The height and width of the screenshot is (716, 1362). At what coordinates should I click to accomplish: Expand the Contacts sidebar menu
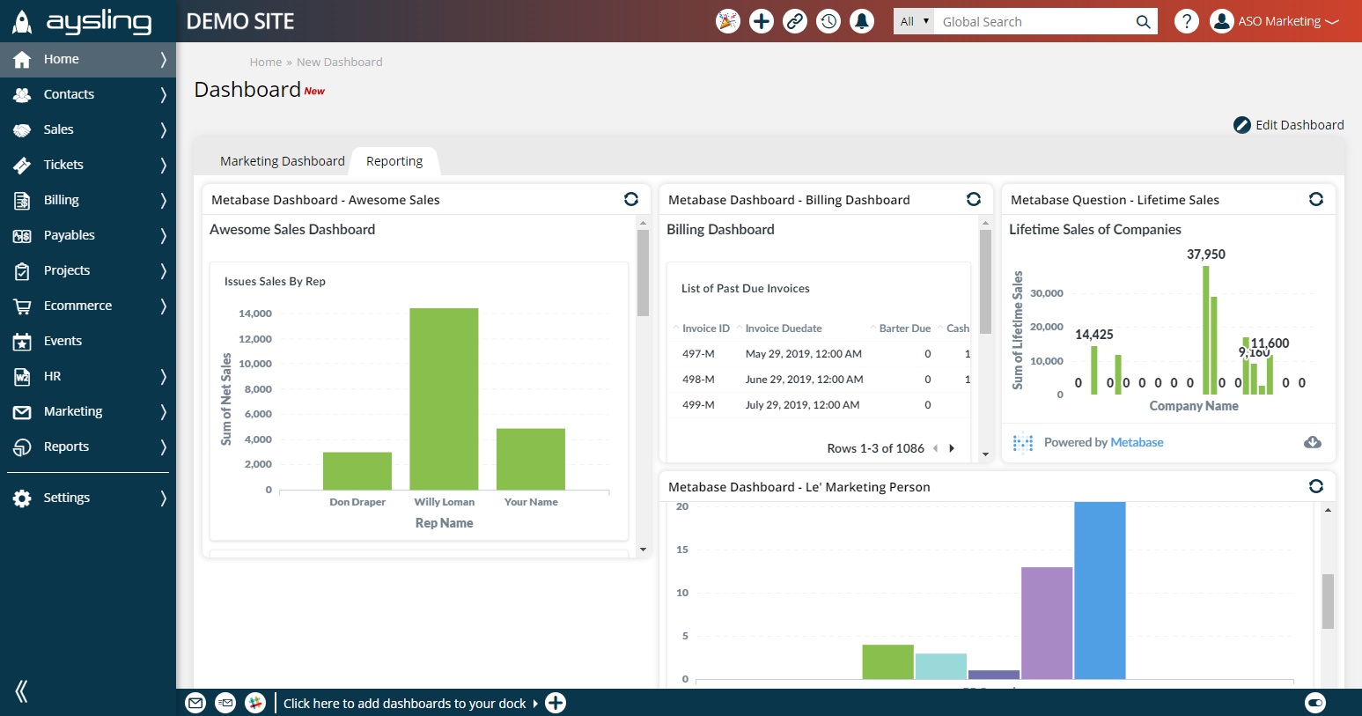pos(88,94)
